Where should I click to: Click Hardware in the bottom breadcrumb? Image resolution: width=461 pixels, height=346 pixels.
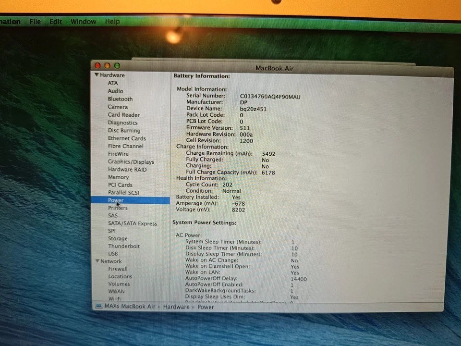click(176, 306)
